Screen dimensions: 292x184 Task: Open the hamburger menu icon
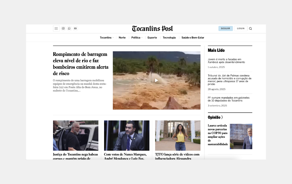(x=56, y=29)
